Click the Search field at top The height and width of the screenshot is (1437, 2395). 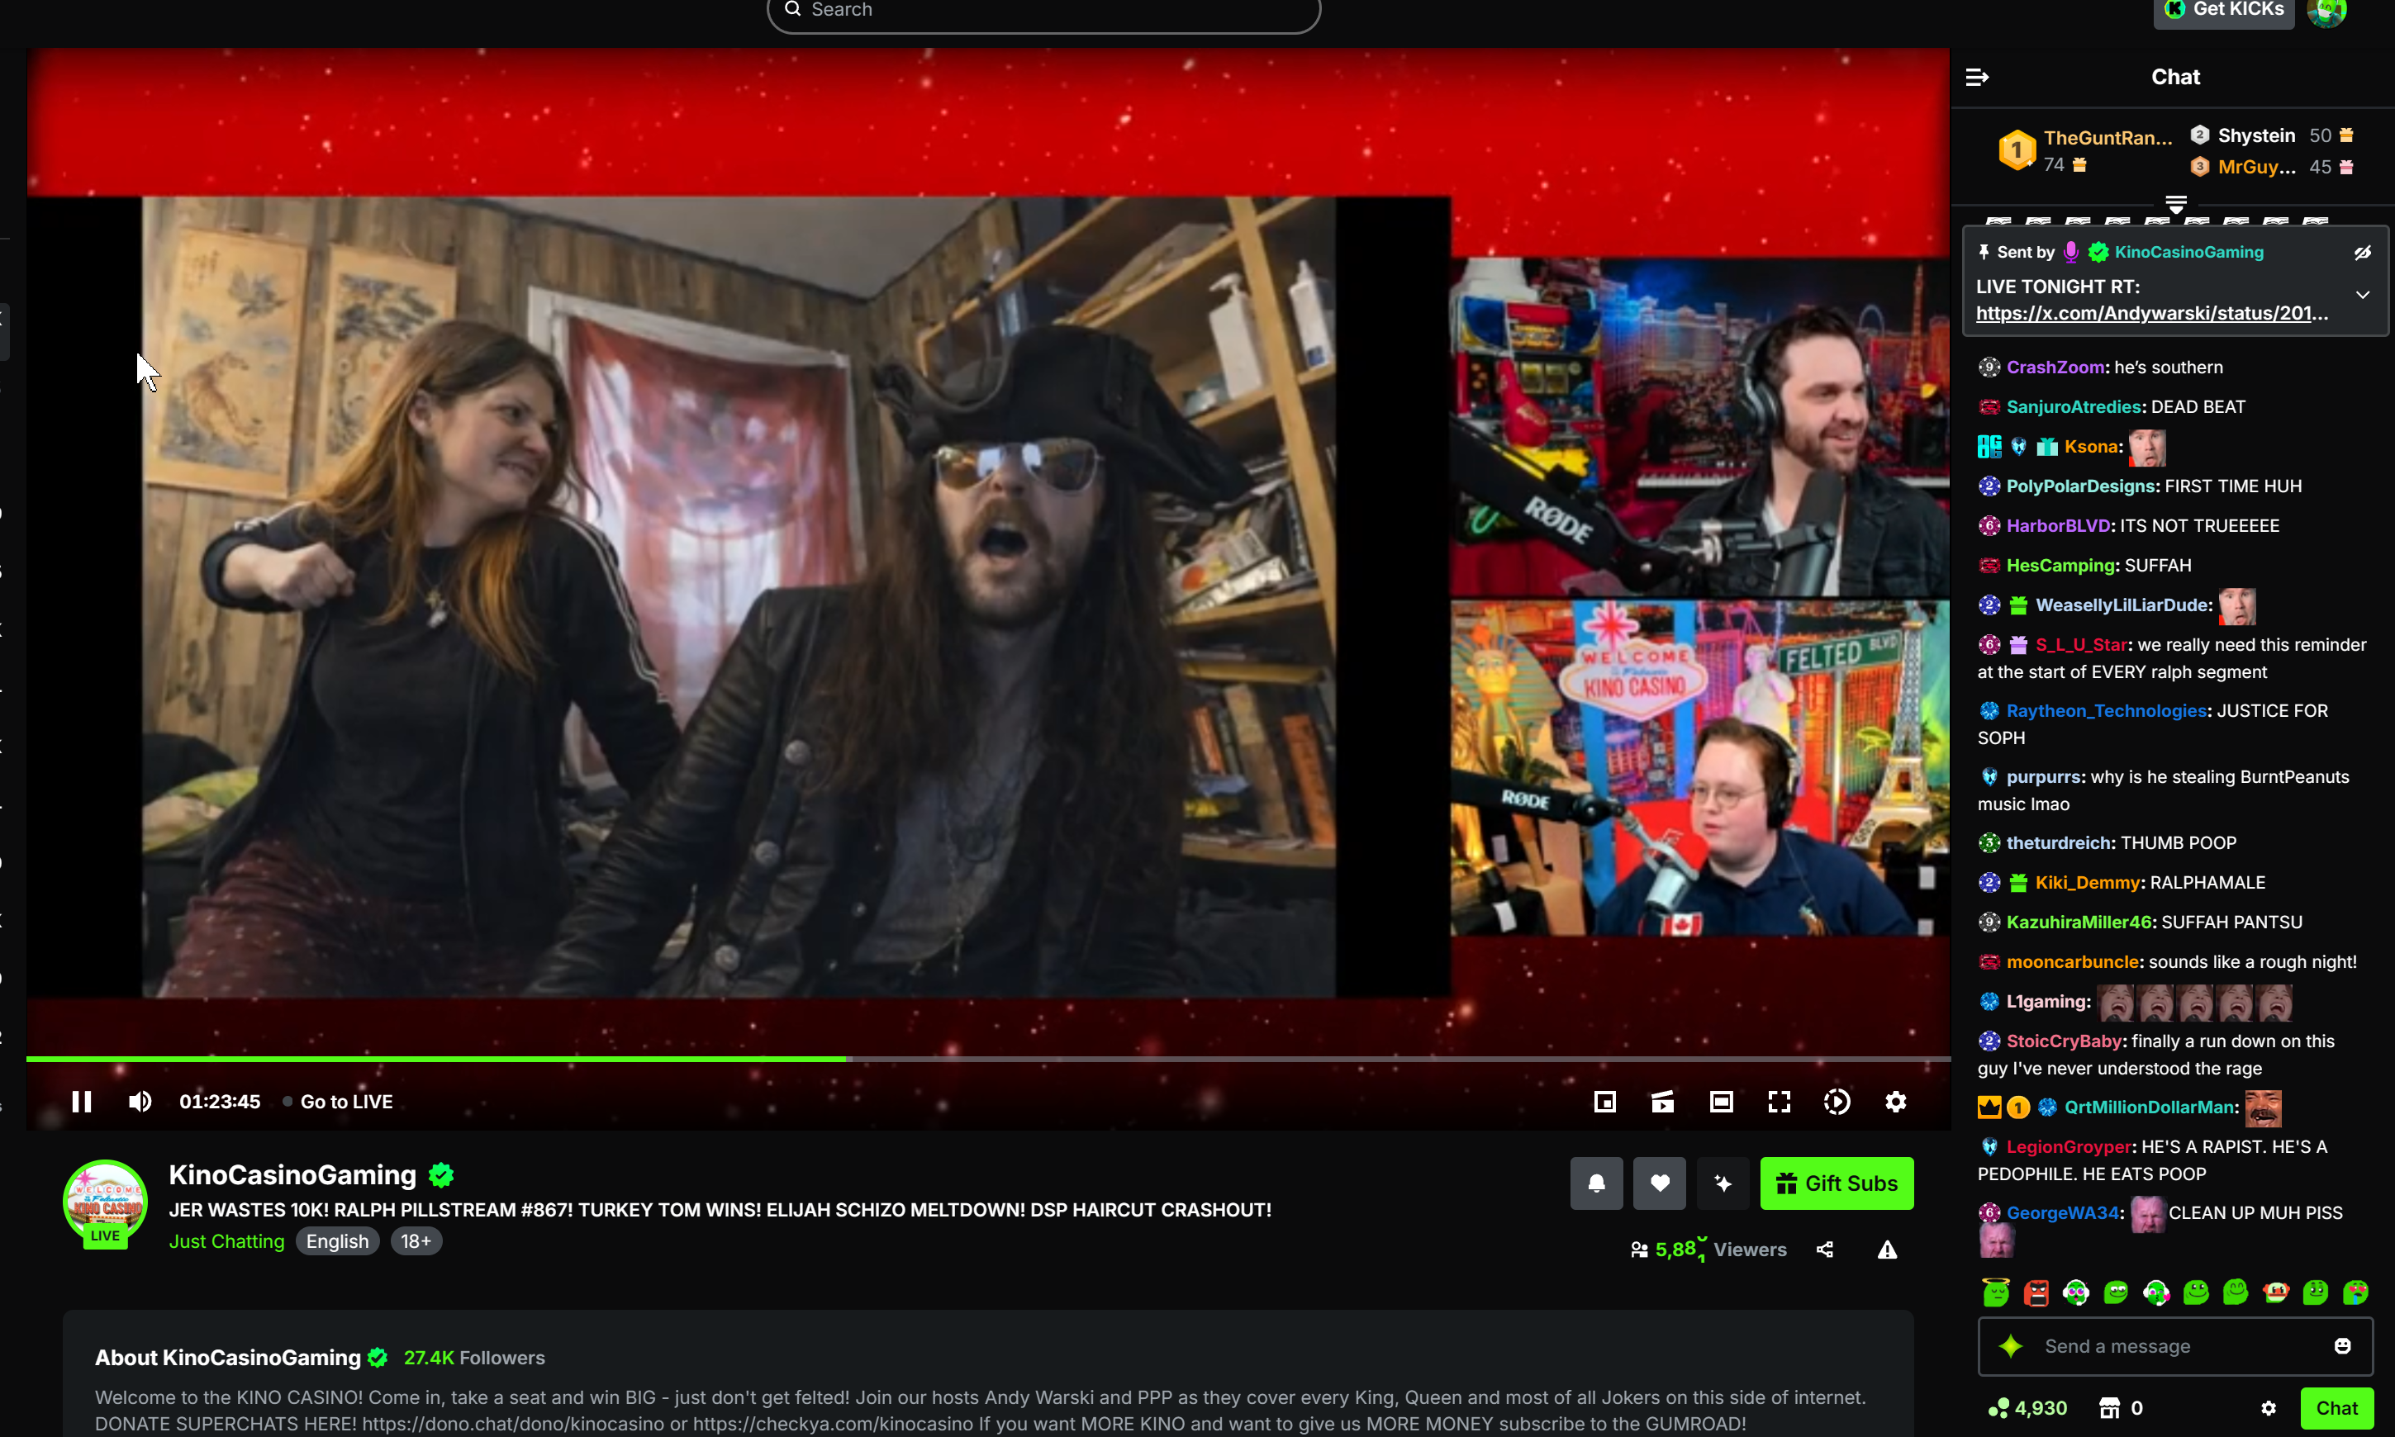coord(1043,12)
